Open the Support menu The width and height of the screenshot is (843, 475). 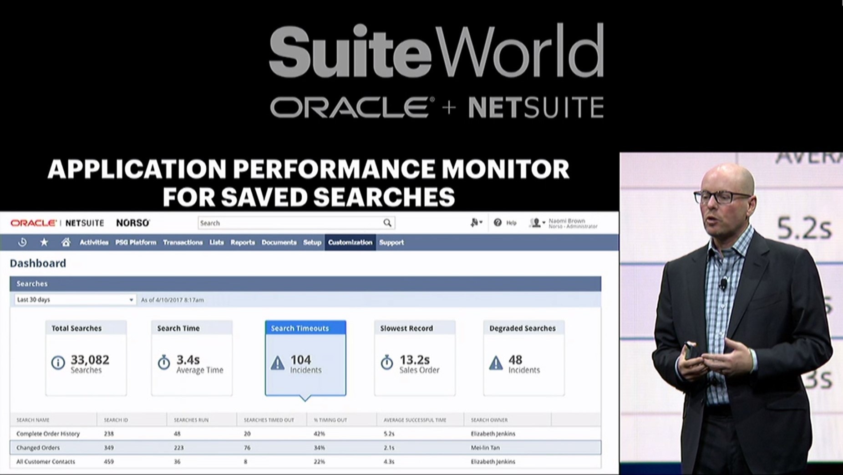[x=391, y=242]
